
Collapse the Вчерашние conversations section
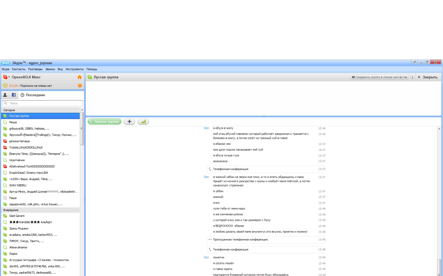11,210
